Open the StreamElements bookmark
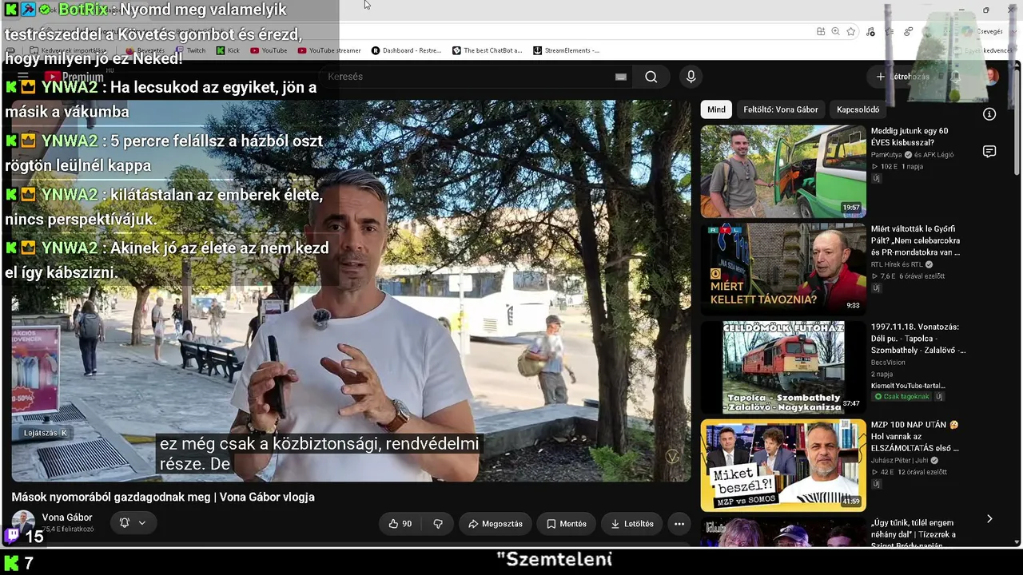This screenshot has width=1023, height=575. point(567,50)
